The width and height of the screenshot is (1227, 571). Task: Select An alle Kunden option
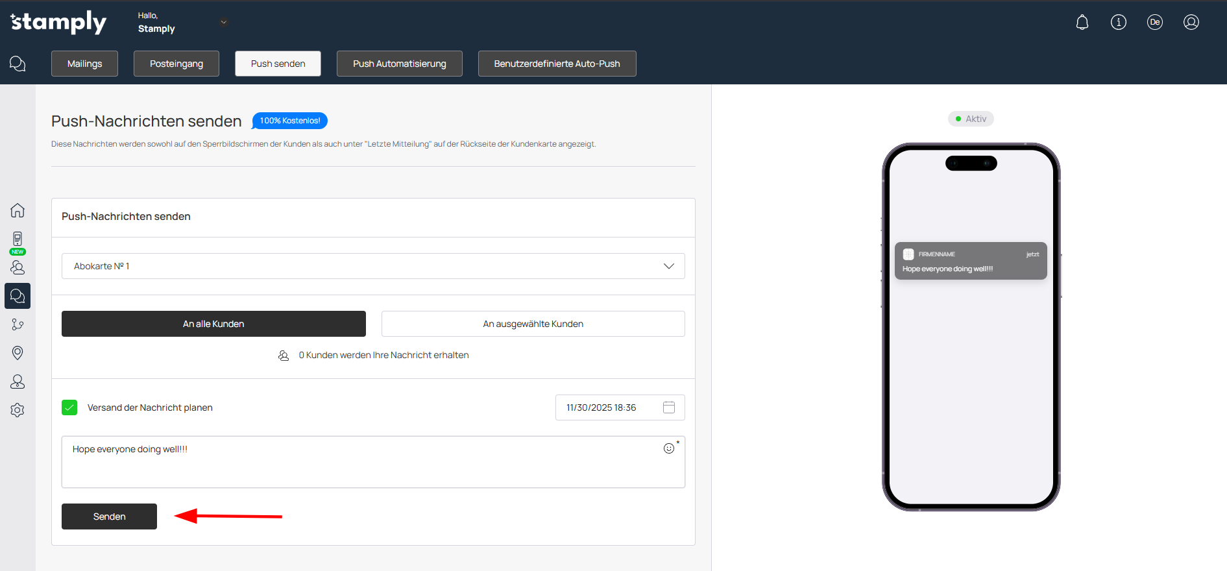(213, 324)
